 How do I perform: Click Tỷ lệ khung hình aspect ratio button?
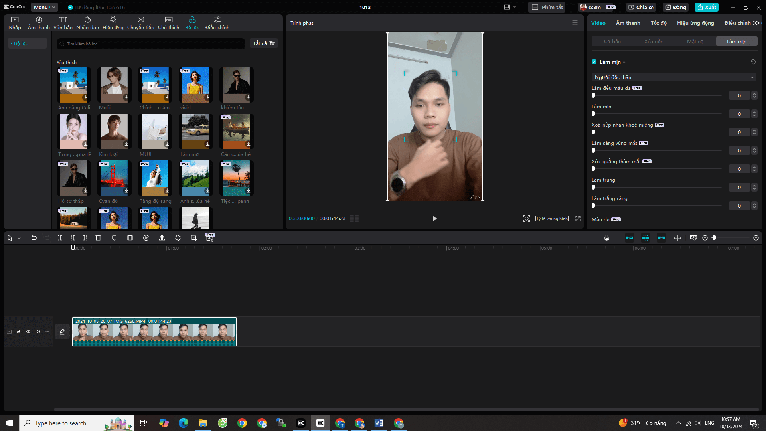552,219
